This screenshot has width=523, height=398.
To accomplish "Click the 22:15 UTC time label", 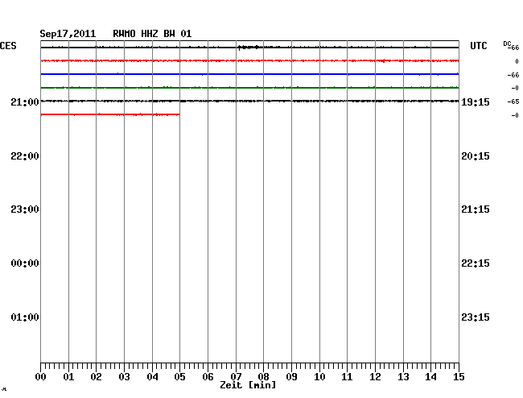I will click(476, 263).
